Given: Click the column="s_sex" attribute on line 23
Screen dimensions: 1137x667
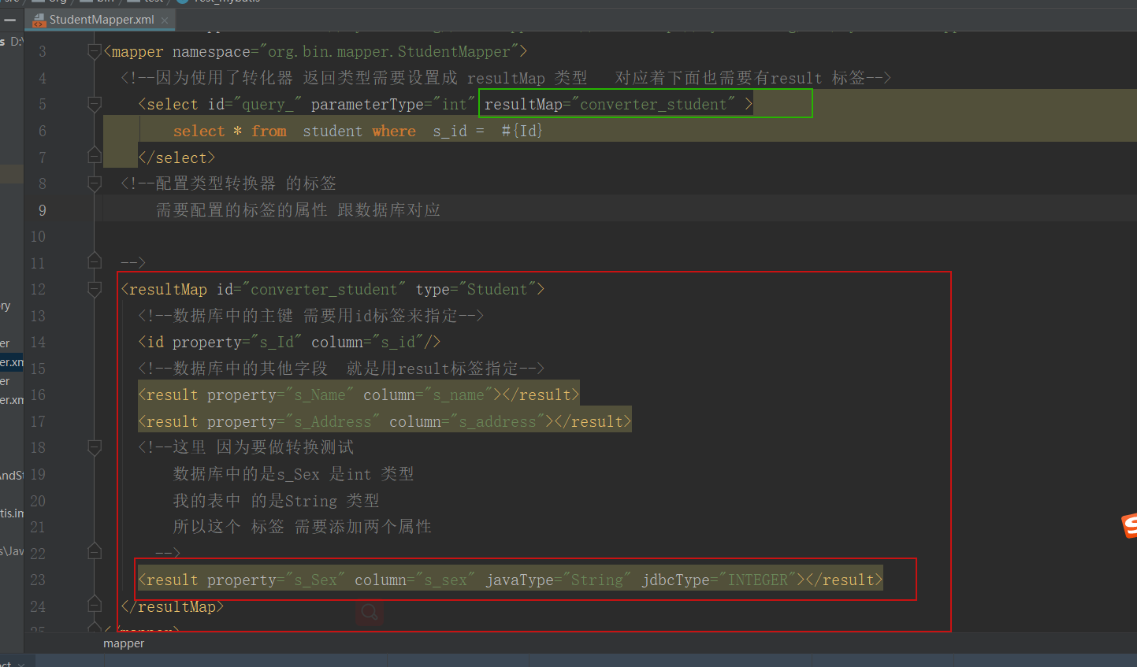Looking at the screenshot, I should point(414,580).
